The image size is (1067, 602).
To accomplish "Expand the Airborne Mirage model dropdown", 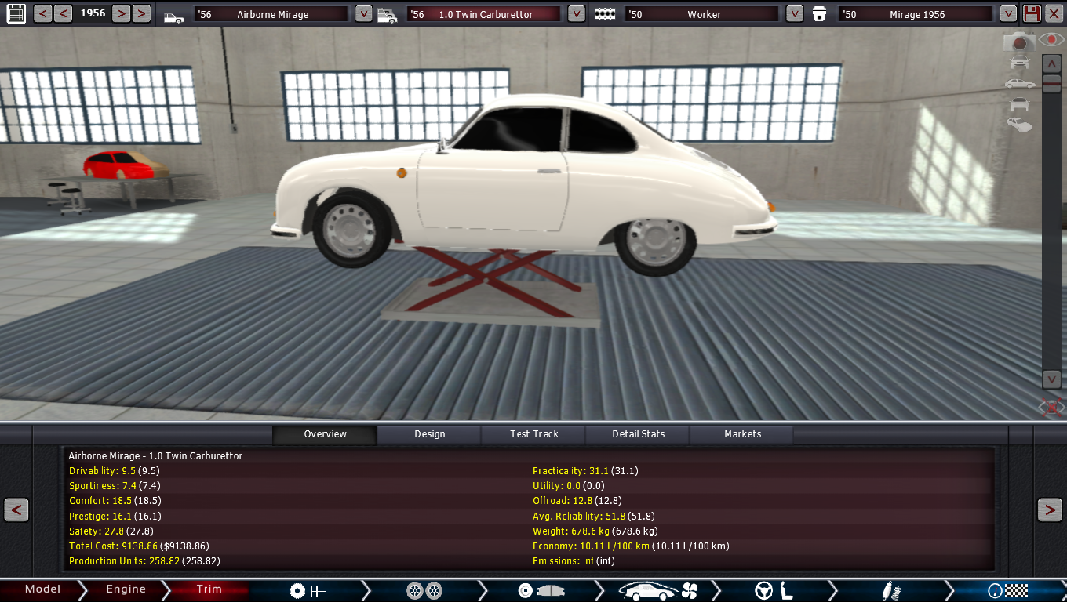I will point(363,14).
